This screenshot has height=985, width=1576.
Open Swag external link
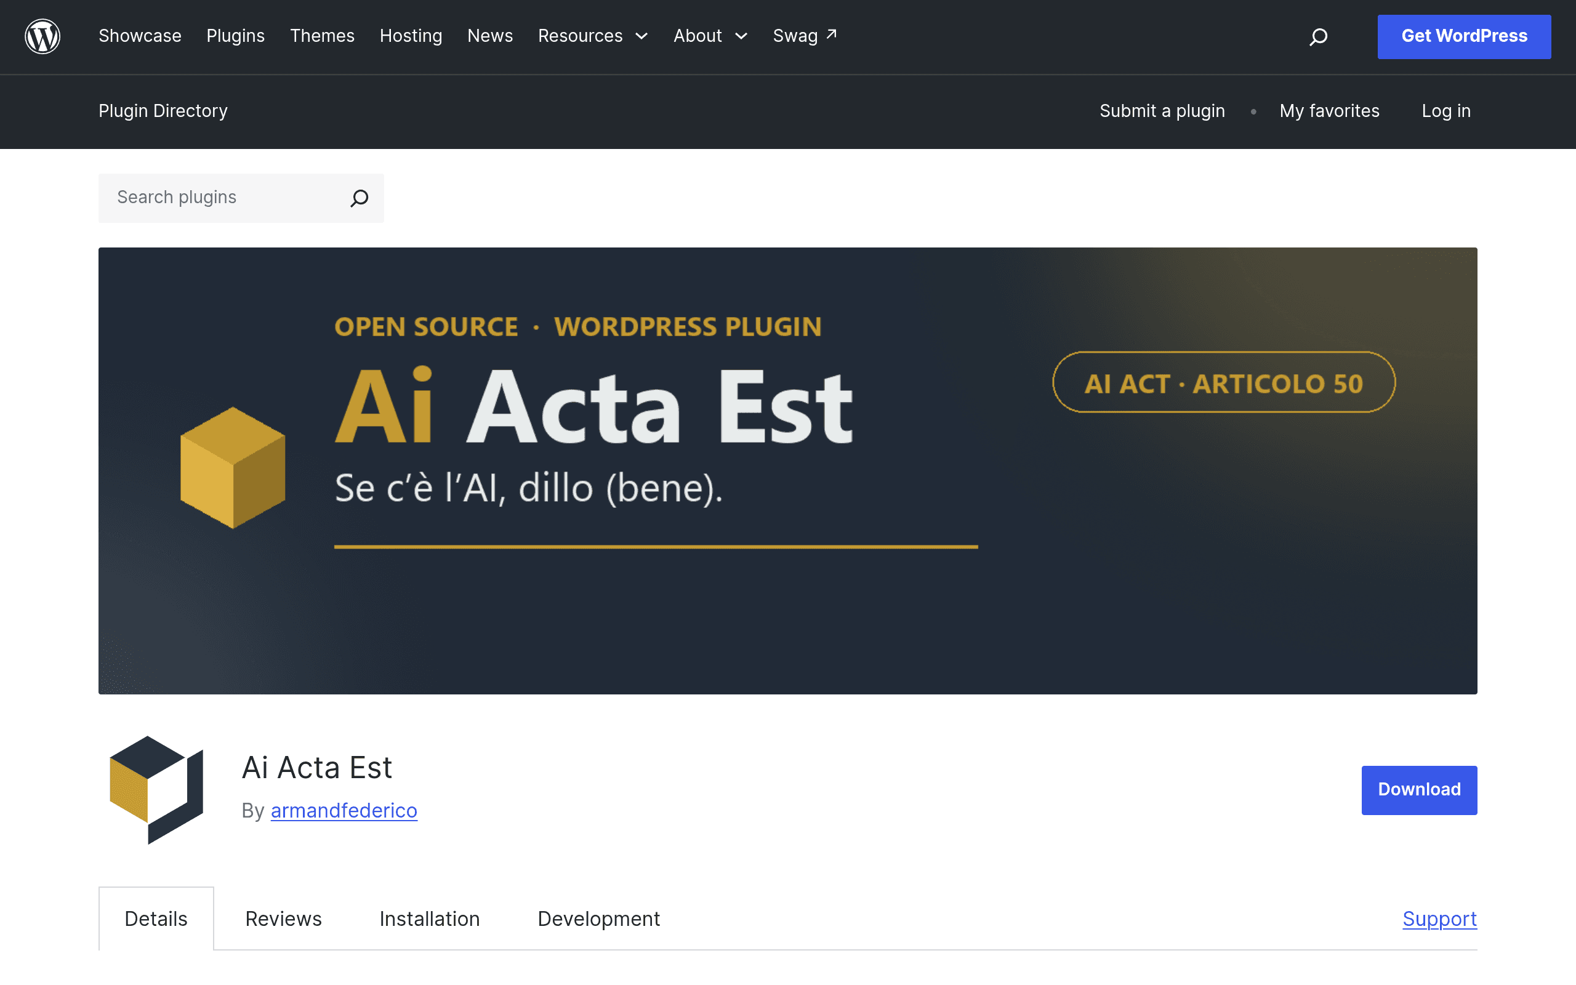point(805,36)
